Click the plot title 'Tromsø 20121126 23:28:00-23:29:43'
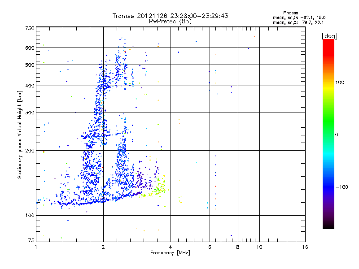Image resolution: width=359 pixels, height=269 pixels. coord(170,16)
